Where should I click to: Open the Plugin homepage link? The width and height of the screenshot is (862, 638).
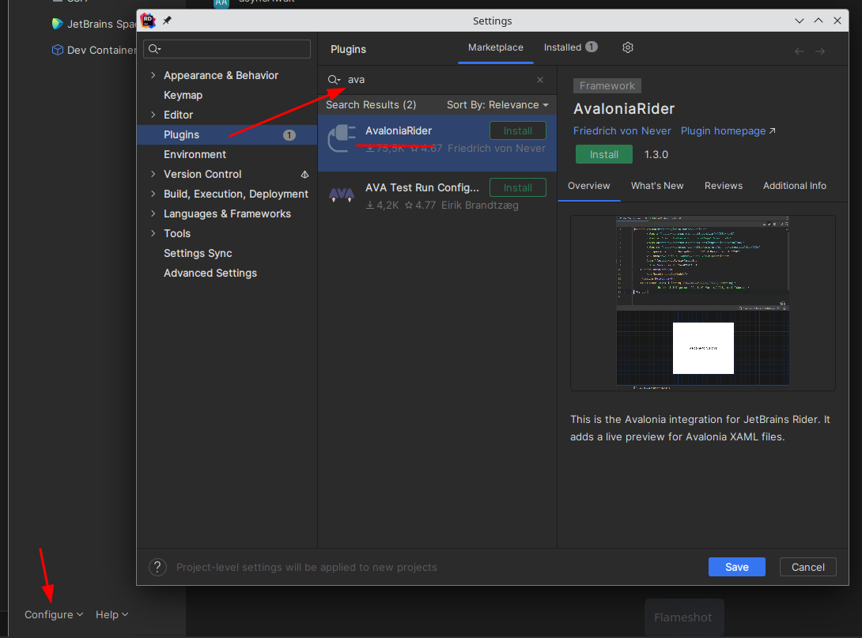click(x=728, y=131)
